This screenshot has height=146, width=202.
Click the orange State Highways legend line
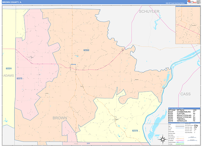[180, 139]
